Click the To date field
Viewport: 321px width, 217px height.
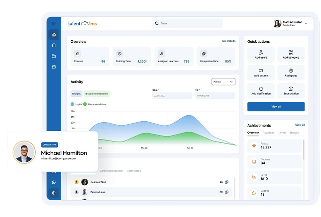(x=215, y=96)
